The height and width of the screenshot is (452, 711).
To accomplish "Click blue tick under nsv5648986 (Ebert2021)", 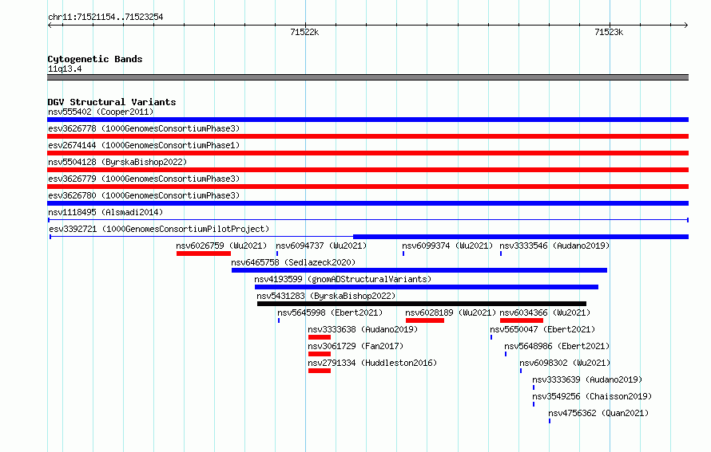I will [x=506, y=354].
